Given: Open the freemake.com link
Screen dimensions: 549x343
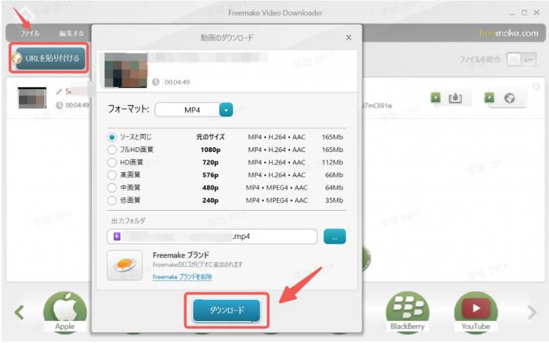Looking at the screenshot, I should point(508,33).
